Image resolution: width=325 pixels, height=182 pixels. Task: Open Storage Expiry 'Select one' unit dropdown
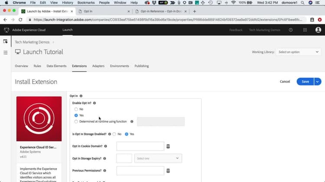(x=158, y=158)
